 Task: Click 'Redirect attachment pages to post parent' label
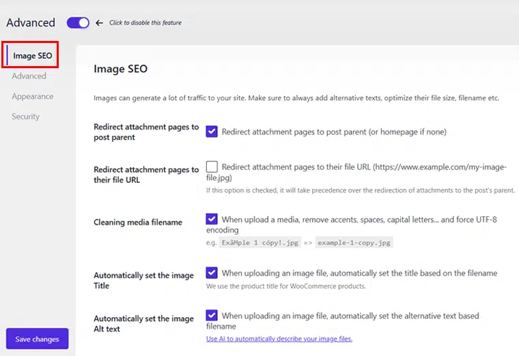(x=146, y=132)
